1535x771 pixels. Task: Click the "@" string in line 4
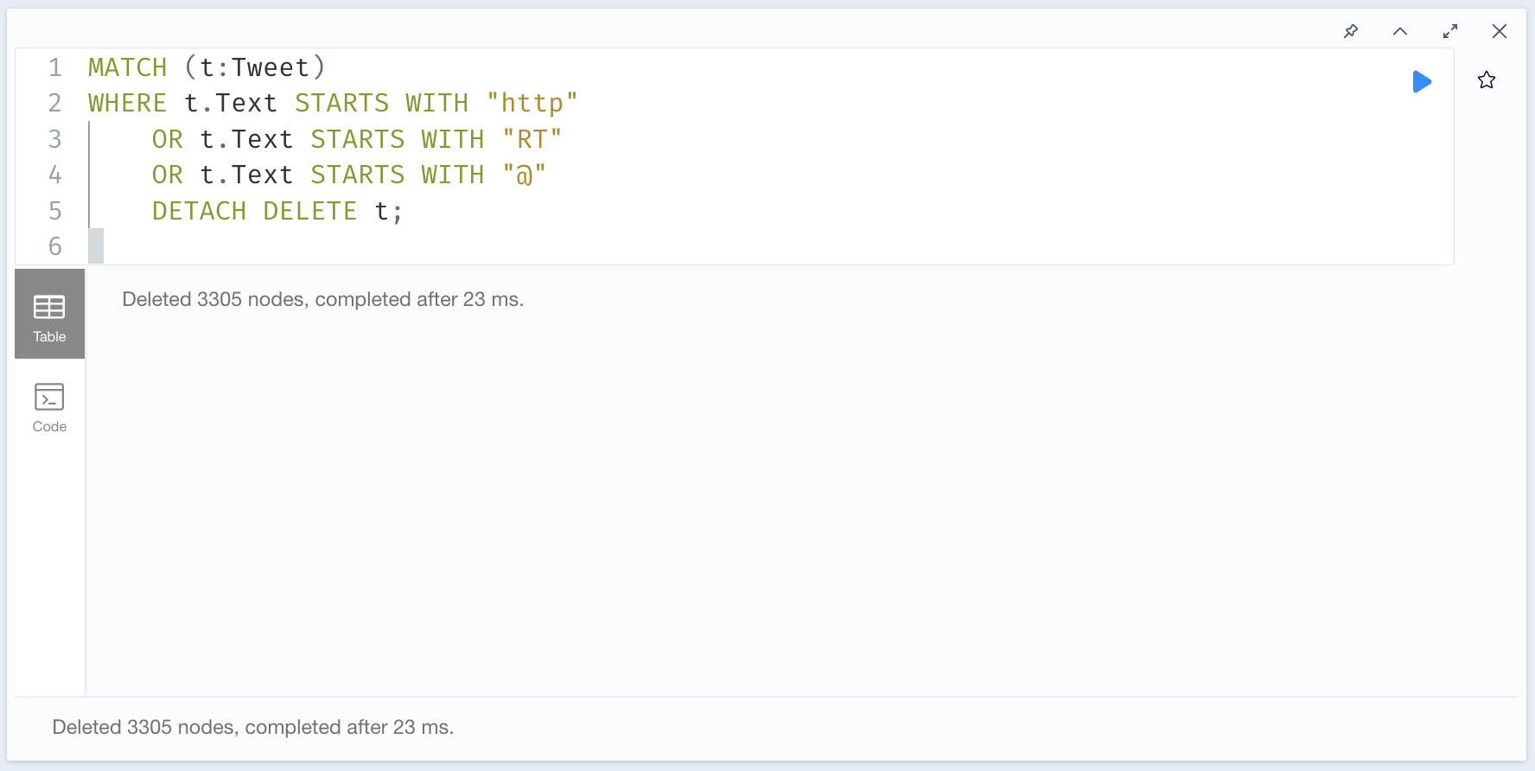524,175
